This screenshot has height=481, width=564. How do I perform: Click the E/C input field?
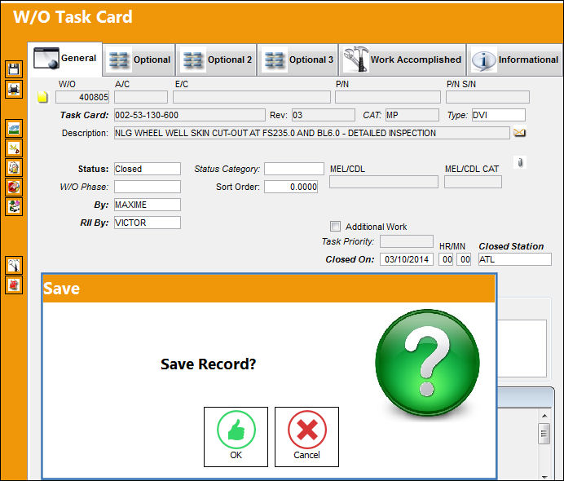click(x=252, y=97)
